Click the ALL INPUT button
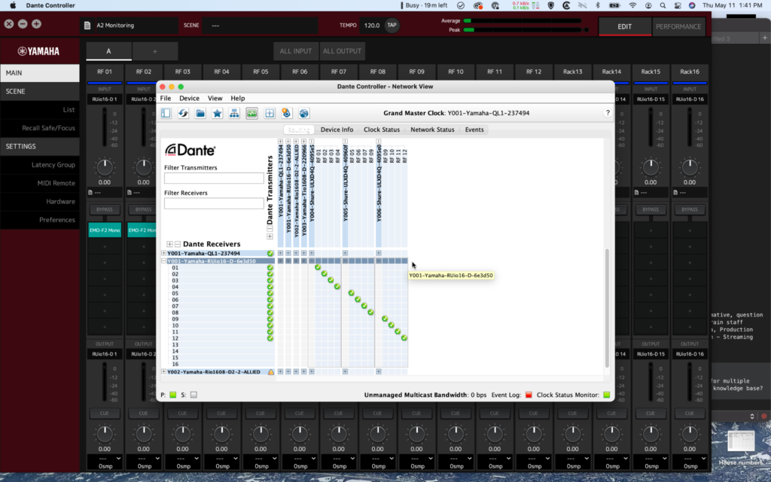771x482 pixels. pyautogui.click(x=295, y=51)
